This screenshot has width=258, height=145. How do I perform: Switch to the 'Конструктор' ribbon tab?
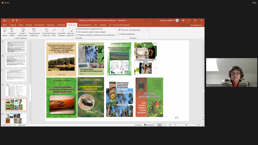pyautogui.click(x=39, y=25)
